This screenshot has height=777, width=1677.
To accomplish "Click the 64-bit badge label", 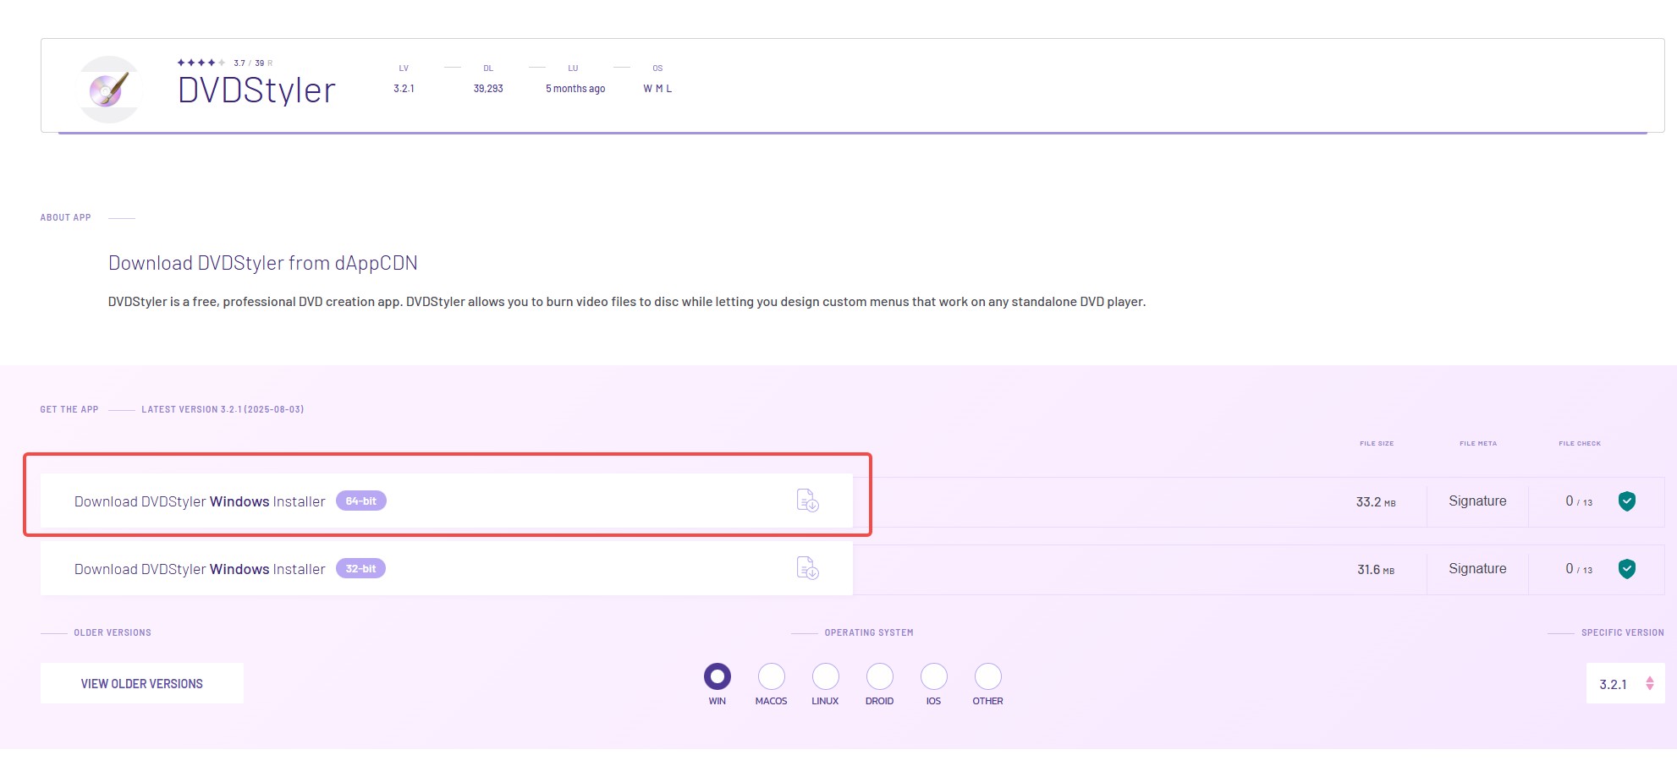I will click(361, 501).
